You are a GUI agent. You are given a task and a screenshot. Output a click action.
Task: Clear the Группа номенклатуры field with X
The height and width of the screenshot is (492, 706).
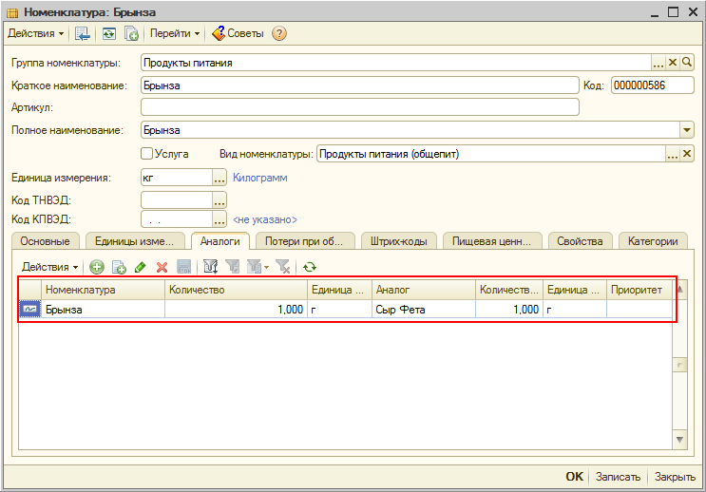coord(673,63)
